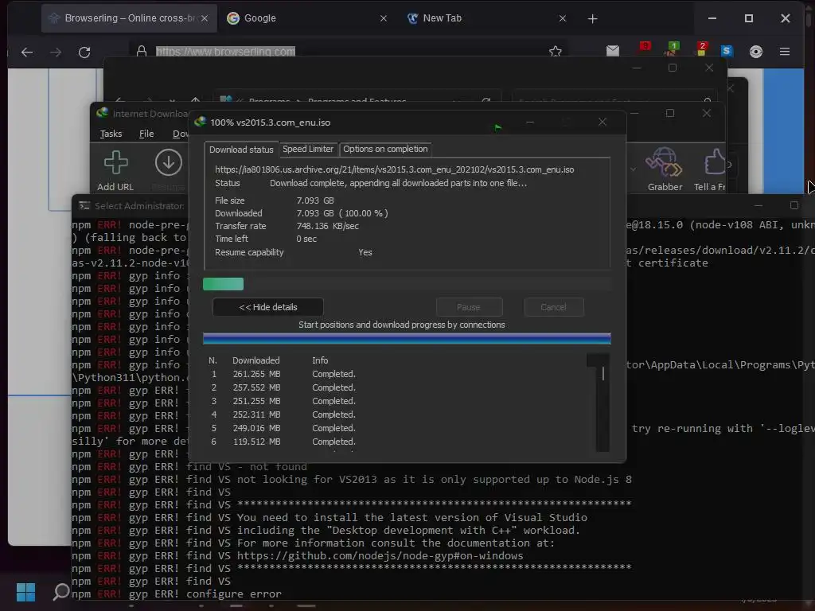Click the IDM icon in download dialog title

(x=200, y=122)
